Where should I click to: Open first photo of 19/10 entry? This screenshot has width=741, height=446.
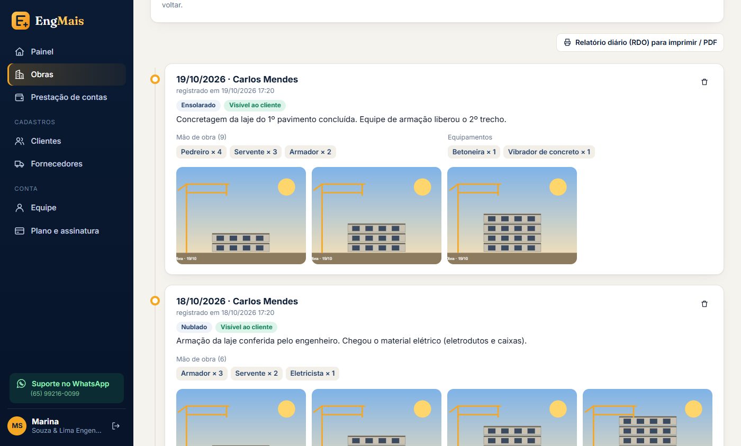(241, 216)
